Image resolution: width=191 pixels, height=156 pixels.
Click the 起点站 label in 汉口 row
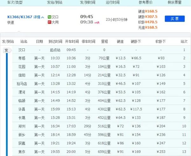55,50
